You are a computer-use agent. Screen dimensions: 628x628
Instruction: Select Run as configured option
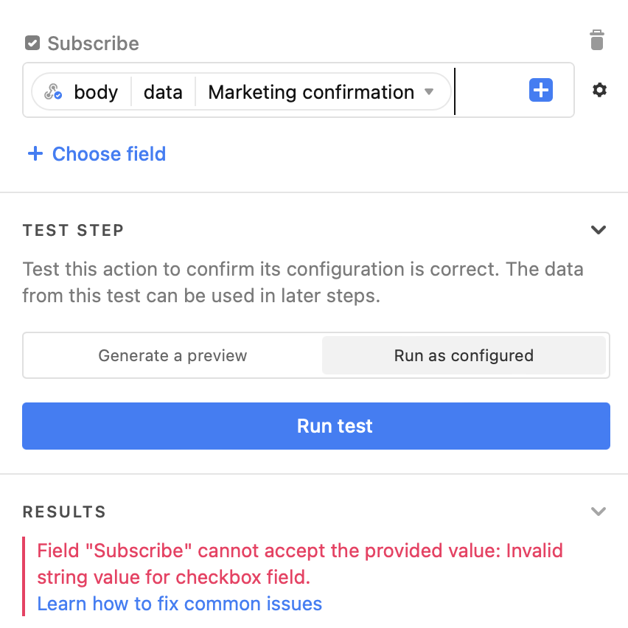tap(464, 355)
